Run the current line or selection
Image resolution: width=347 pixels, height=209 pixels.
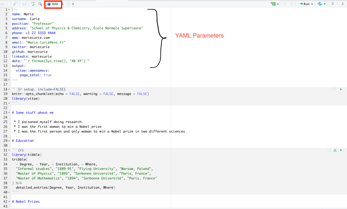point(304,4)
